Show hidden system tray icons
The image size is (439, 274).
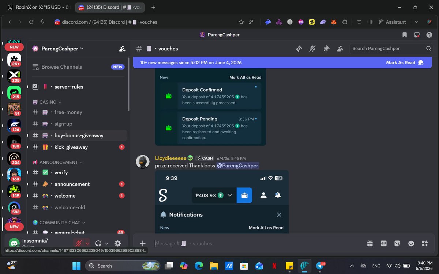[352, 266]
